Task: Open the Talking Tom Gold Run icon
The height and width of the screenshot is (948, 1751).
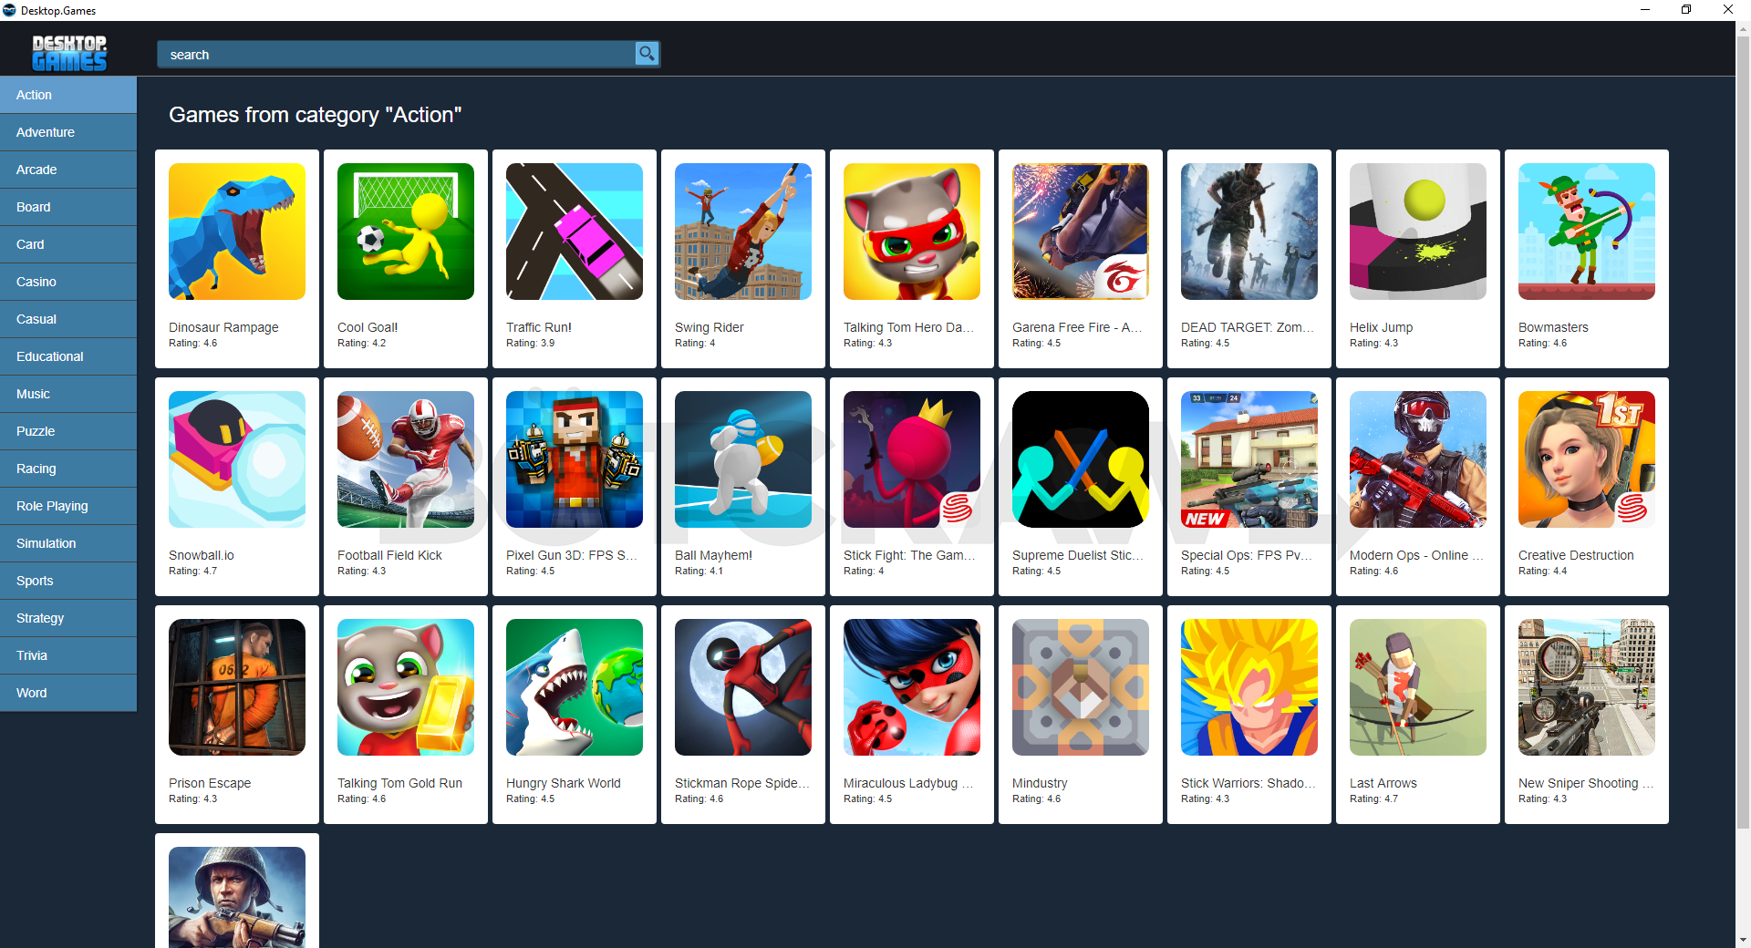Action: pyautogui.click(x=406, y=687)
